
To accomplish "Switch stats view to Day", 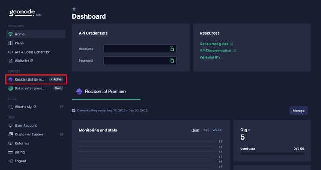I will (206, 130).
